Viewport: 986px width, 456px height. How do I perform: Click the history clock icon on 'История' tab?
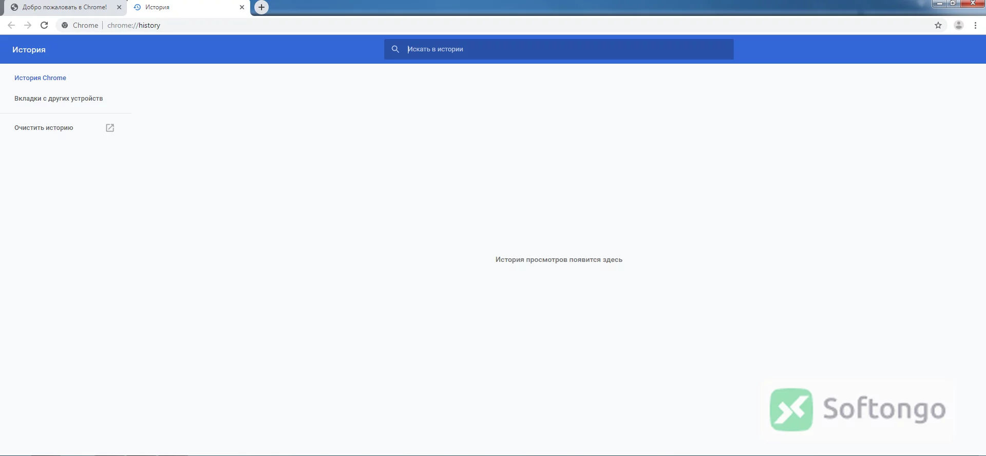[x=137, y=7]
